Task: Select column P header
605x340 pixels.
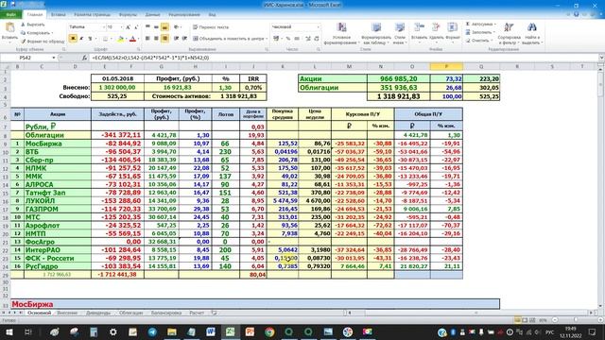Action: [x=446, y=67]
